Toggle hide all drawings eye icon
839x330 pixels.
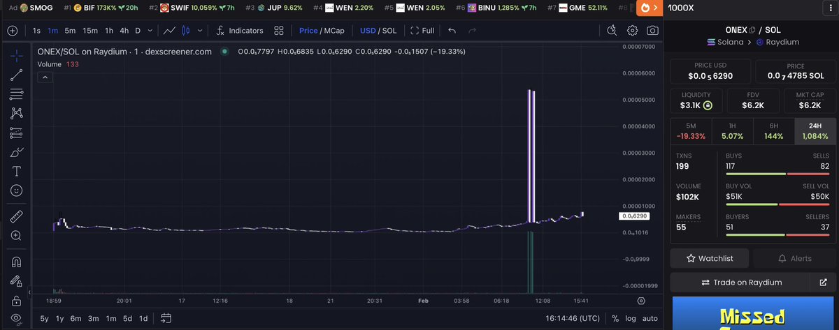[x=16, y=318]
